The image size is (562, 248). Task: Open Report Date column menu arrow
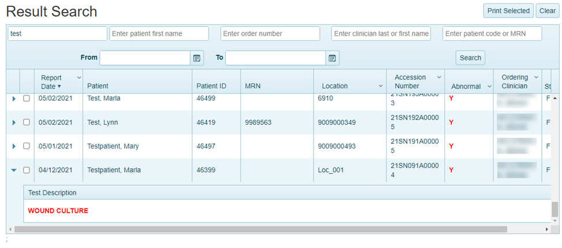pyautogui.click(x=79, y=78)
